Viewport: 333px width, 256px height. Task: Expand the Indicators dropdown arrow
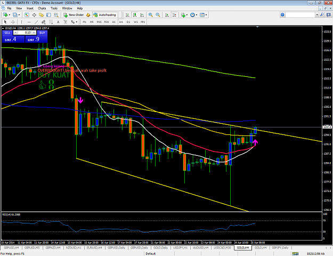click(x=187, y=15)
